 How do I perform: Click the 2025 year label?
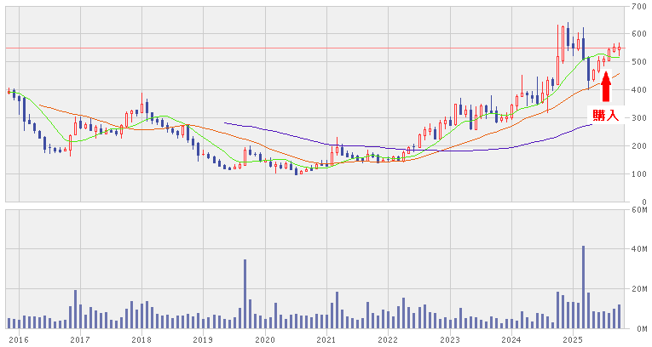coord(573,339)
